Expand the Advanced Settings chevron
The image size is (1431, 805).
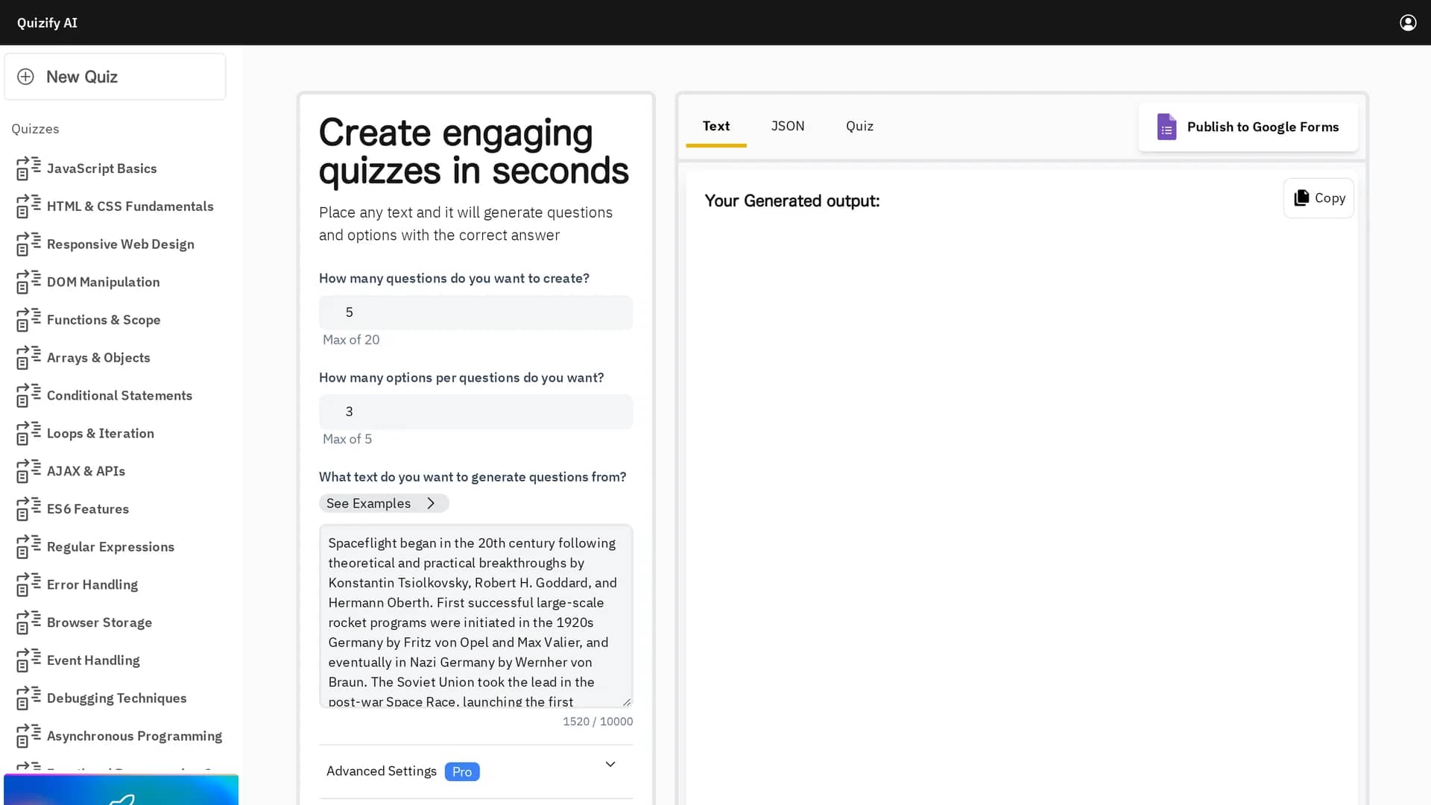point(610,765)
